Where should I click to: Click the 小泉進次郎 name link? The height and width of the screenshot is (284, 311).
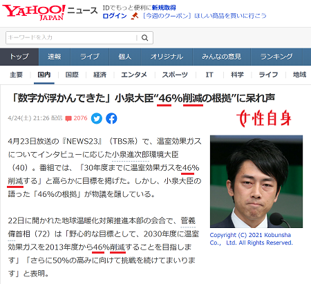131,154
